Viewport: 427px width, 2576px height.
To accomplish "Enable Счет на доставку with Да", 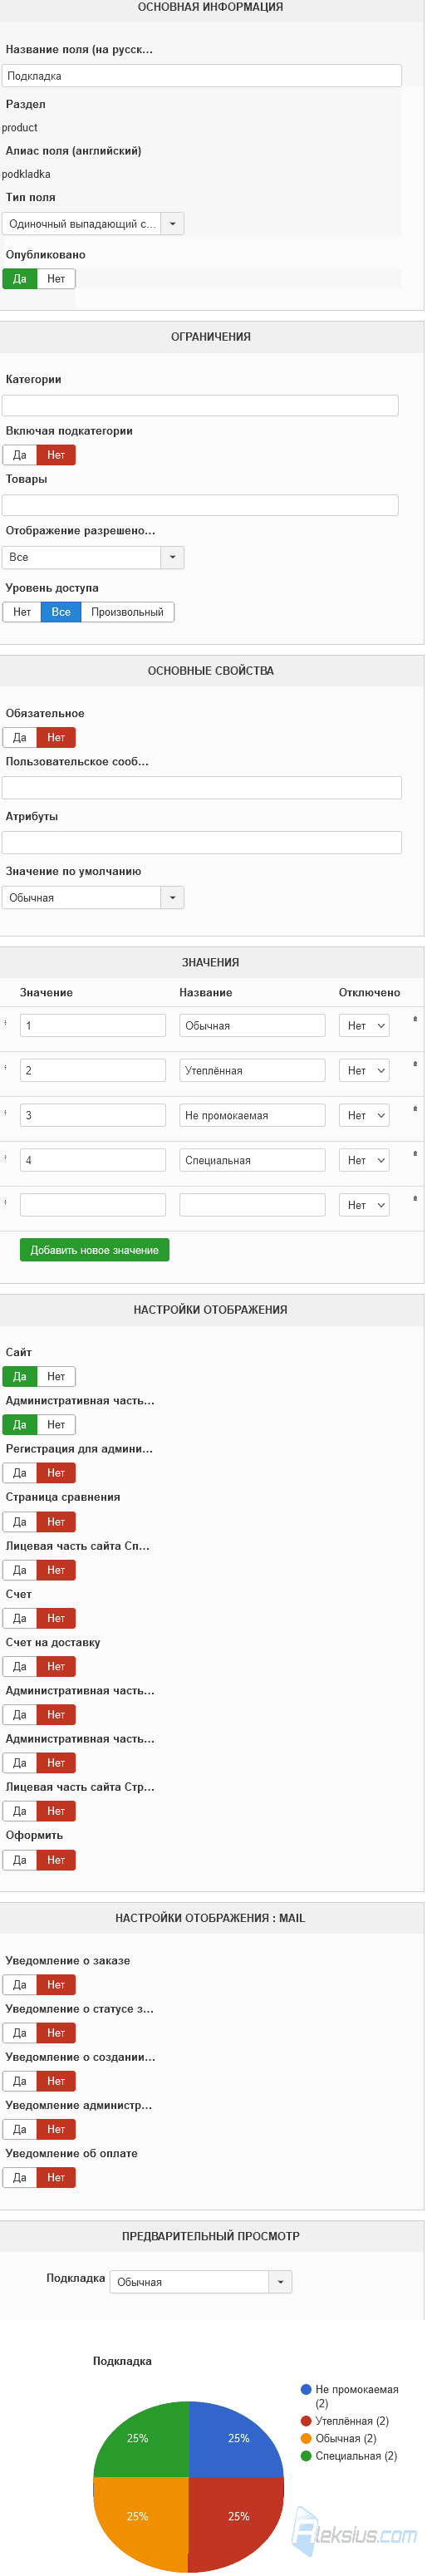I will click(x=20, y=1667).
